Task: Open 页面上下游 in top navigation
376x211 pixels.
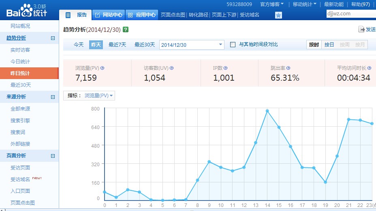Action: (x=224, y=15)
